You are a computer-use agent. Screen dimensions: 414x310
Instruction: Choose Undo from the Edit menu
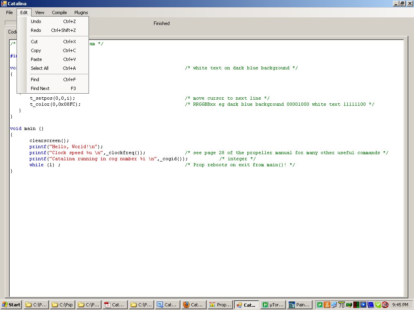[x=53, y=21]
